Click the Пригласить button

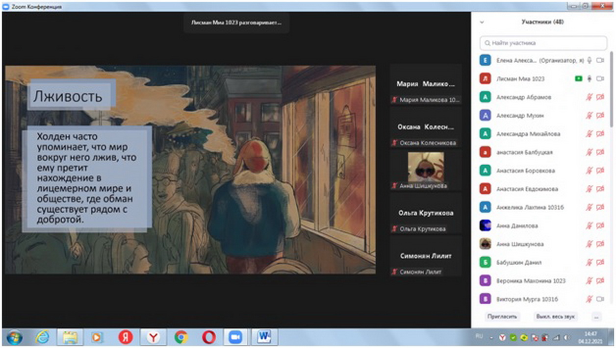point(502,317)
